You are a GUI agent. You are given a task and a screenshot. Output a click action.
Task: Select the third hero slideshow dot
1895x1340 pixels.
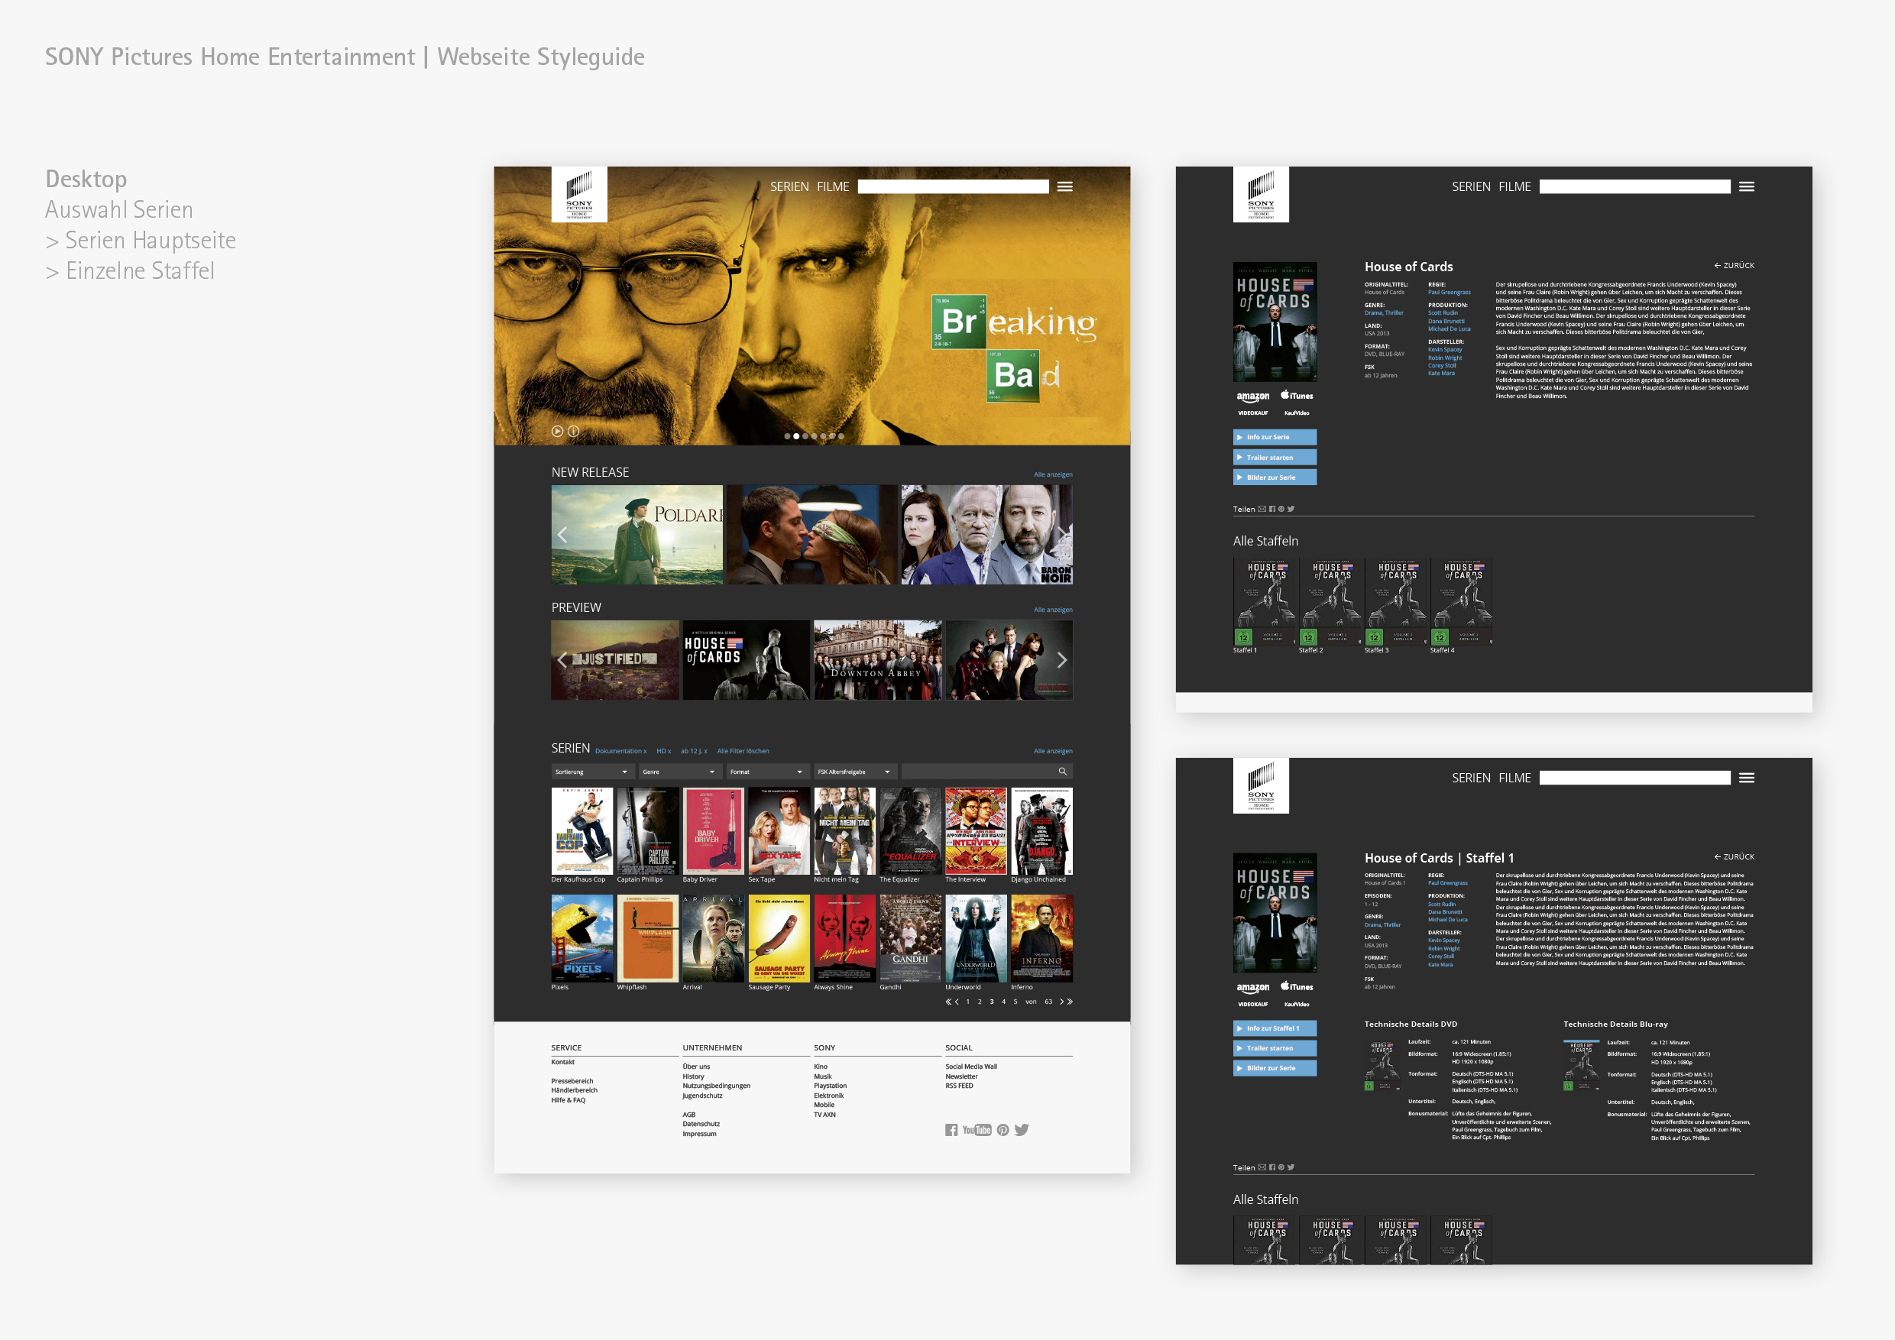coord(805,435)
